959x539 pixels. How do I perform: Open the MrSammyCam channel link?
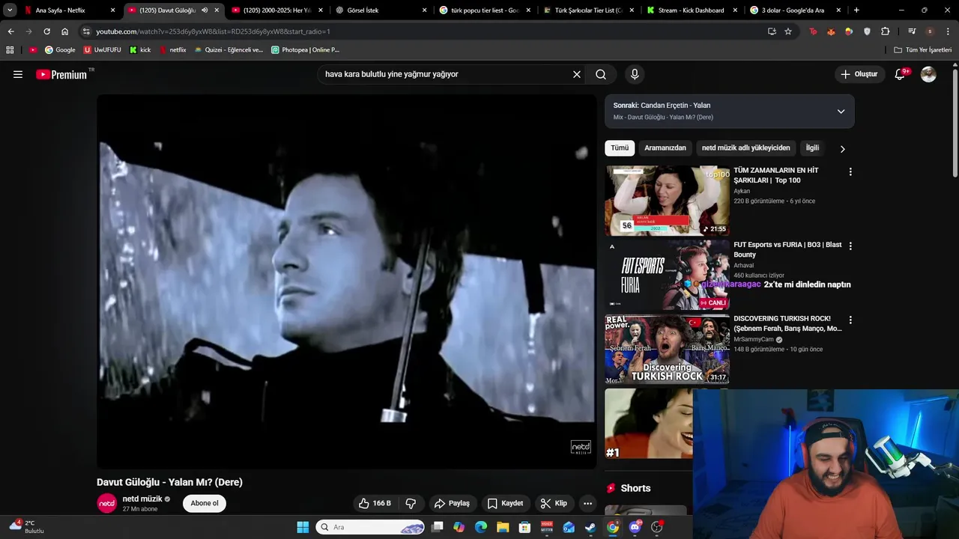point(754,339)
